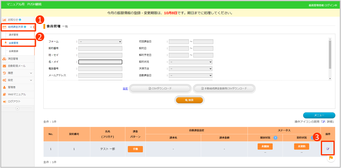Viewport: 341px width, 168px height.
Task: Click help icon beside 開封状況 header
Action: [275, 138]
